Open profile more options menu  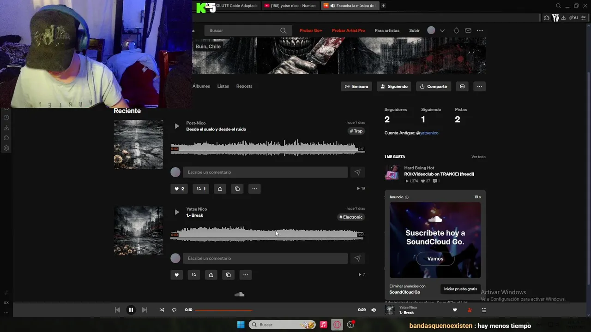click(479, 86)
